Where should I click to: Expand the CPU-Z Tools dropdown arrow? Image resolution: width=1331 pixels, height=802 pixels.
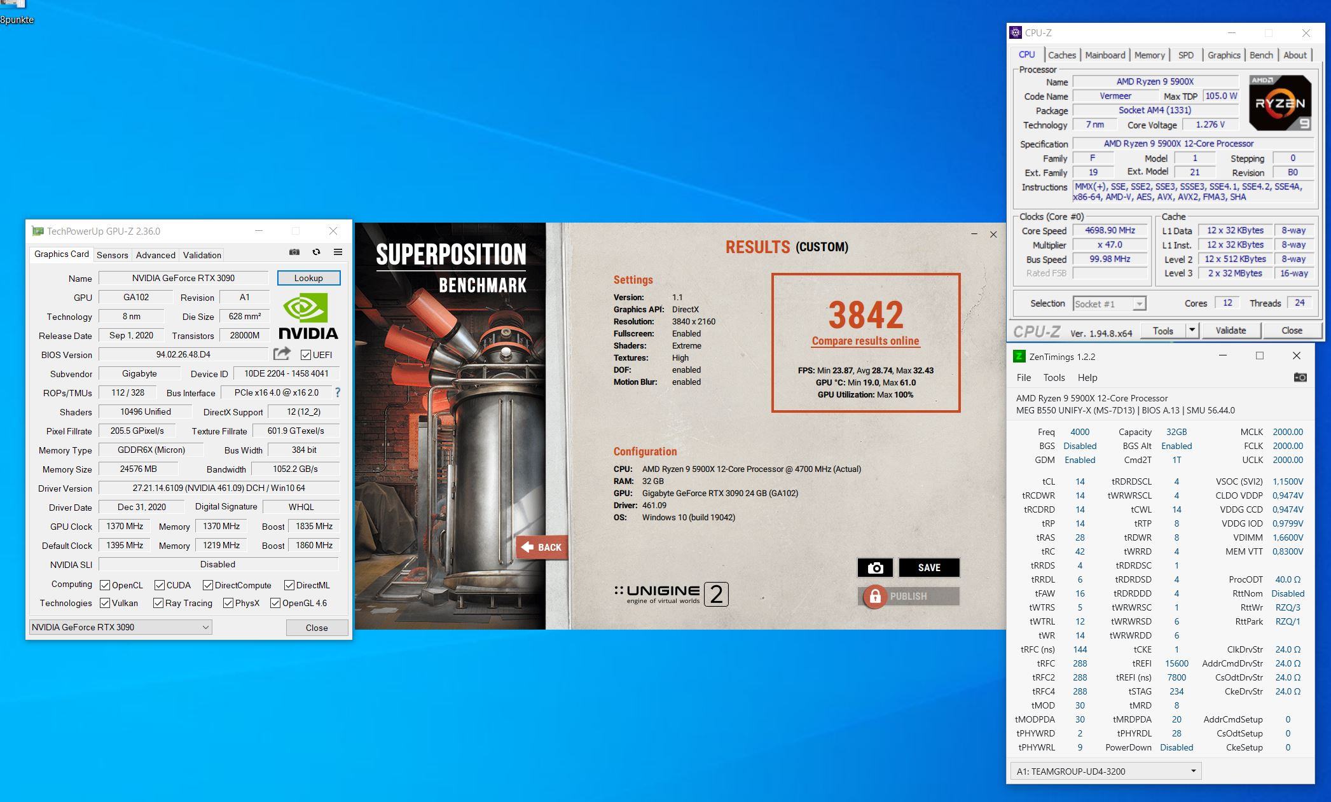(1192, 330)
